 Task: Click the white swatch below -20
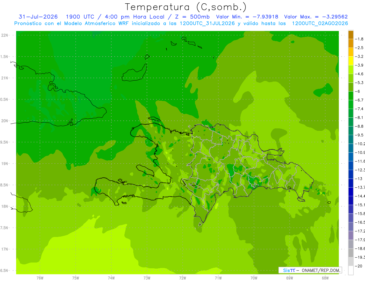point(351,270)
